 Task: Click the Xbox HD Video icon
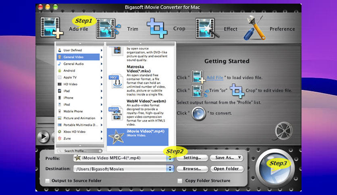(60, 132)
